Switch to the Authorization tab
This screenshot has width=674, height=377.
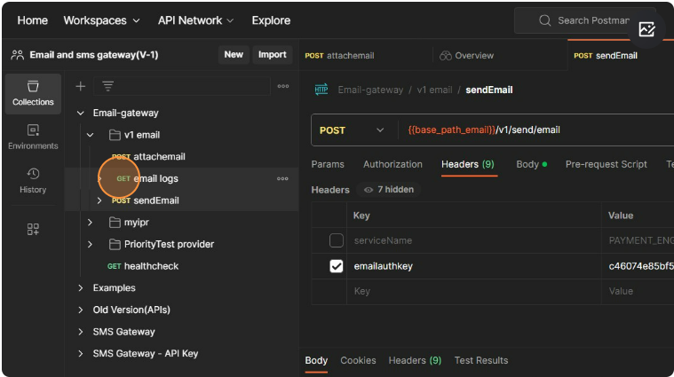393,164
